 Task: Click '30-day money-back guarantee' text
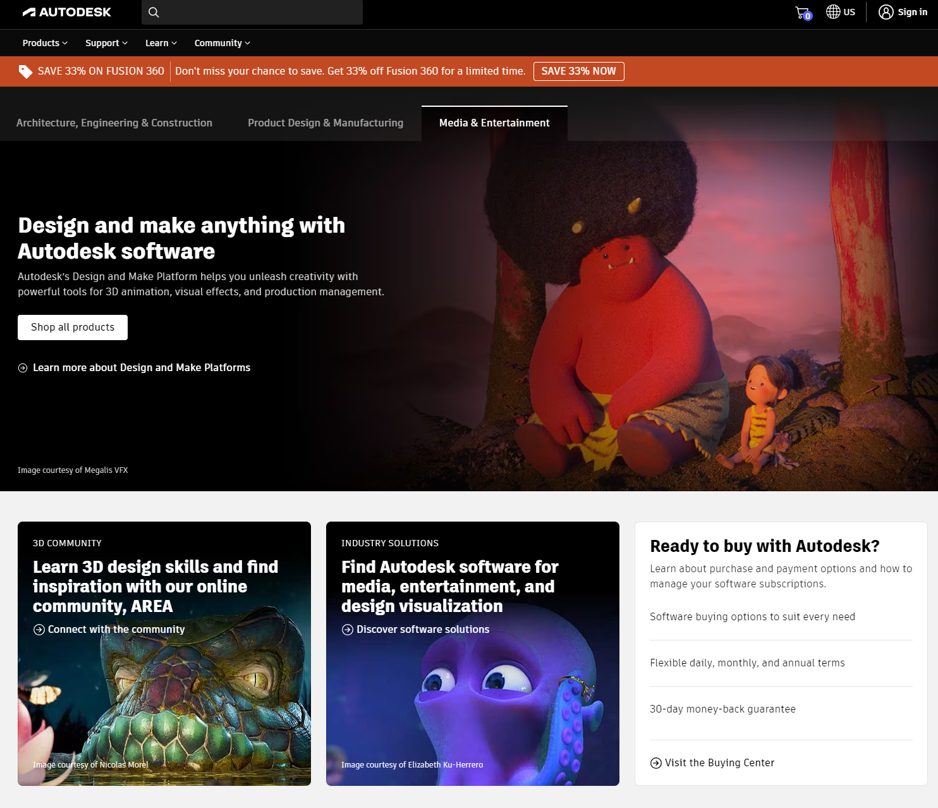coord(722,709)
